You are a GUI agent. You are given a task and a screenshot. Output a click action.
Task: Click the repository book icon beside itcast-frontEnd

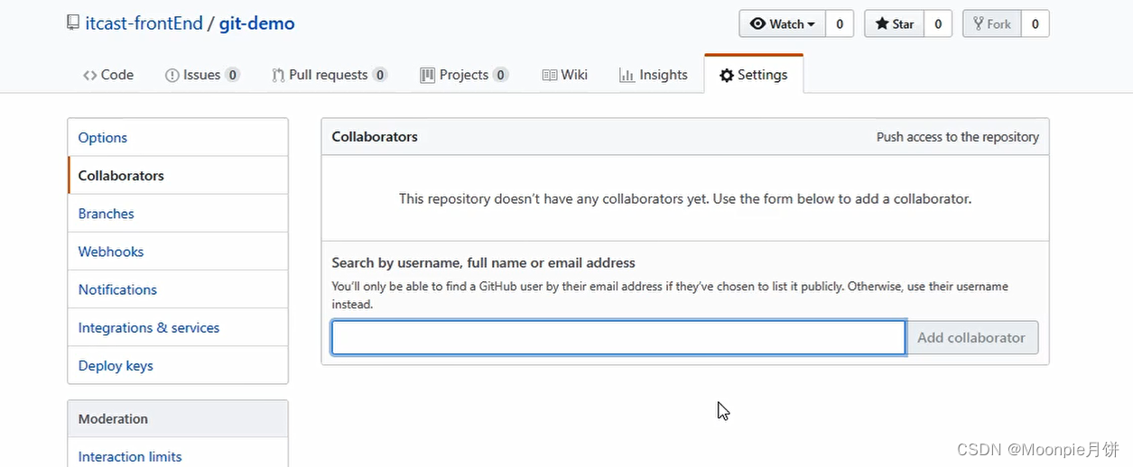tap(73, 23)
